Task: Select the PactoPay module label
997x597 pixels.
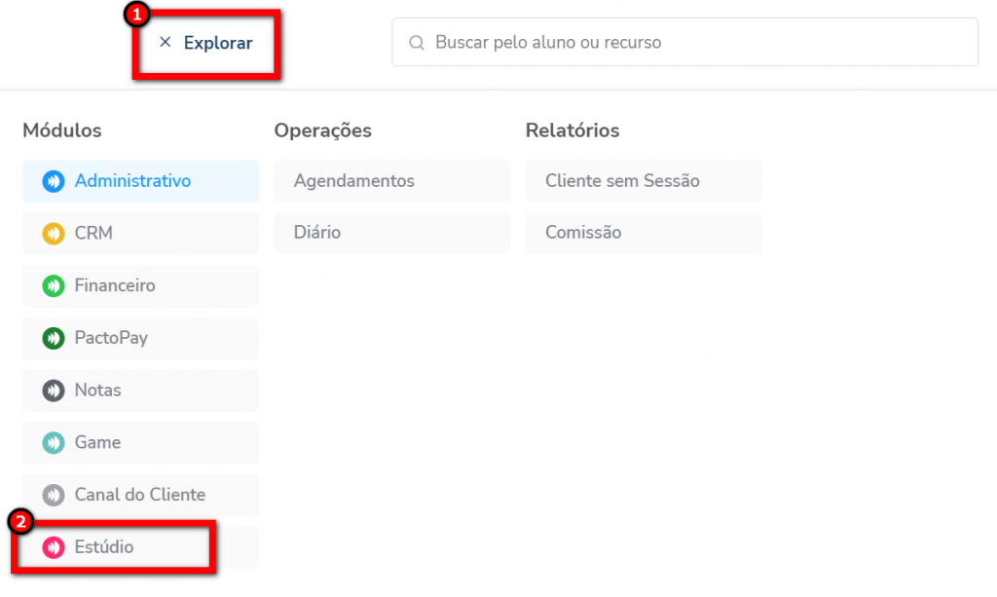Action: [x=111, y=338]
